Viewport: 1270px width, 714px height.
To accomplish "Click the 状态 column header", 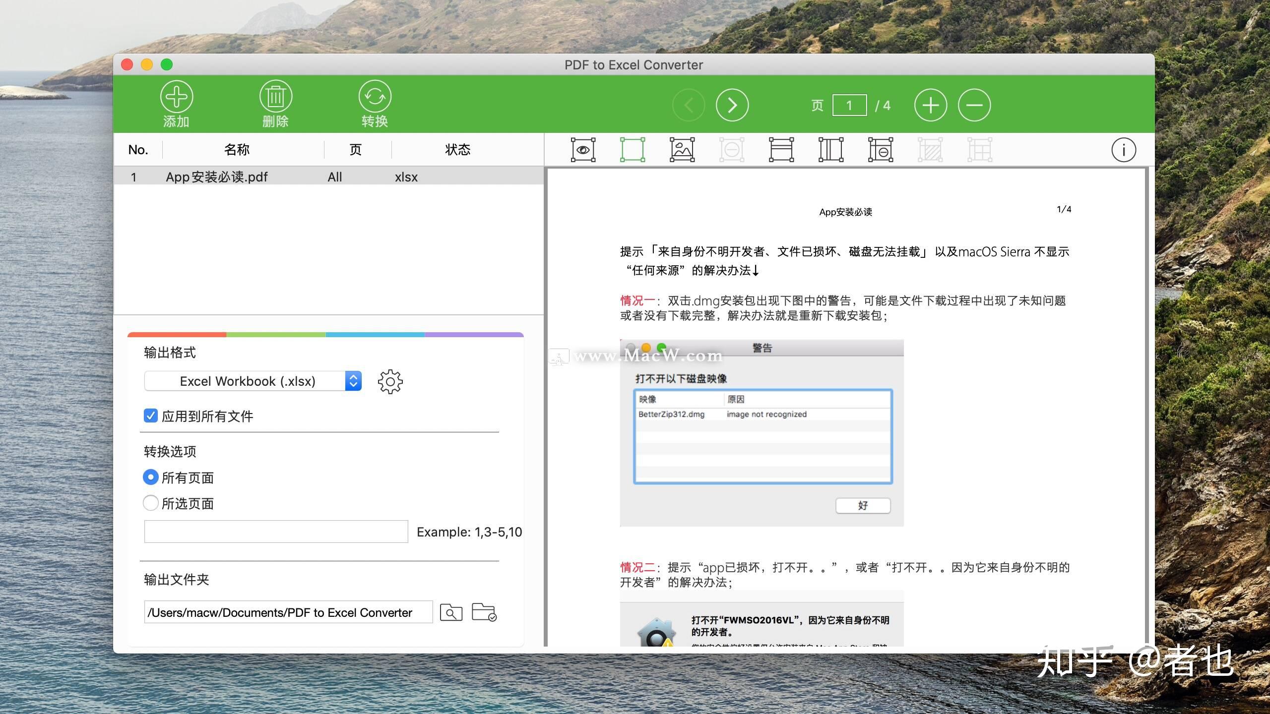I will point(457,150).
